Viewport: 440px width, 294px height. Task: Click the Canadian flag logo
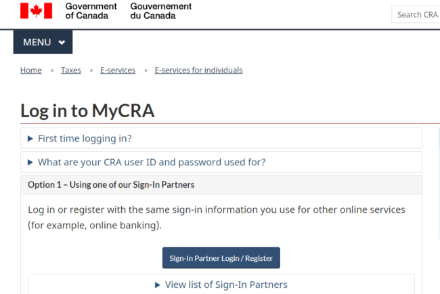pyautogui.click(x=37, y=10)
